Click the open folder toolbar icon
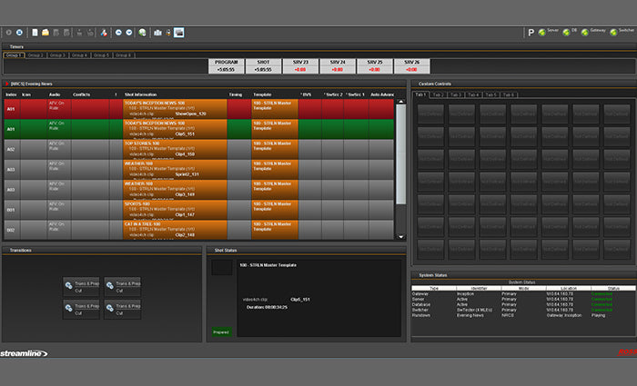This screenshot has width=637, height=386. click(45, 33)
